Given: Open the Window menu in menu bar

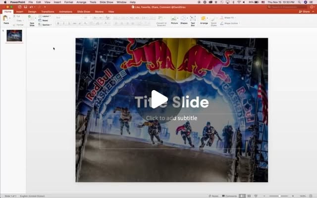Looking at the screenshot, I should point(121,2).
